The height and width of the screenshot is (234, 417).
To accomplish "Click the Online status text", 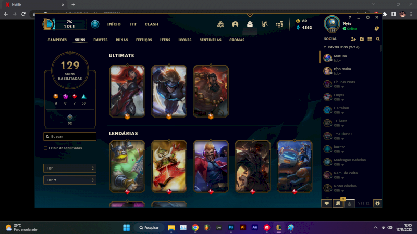I will tap(352, 29).
